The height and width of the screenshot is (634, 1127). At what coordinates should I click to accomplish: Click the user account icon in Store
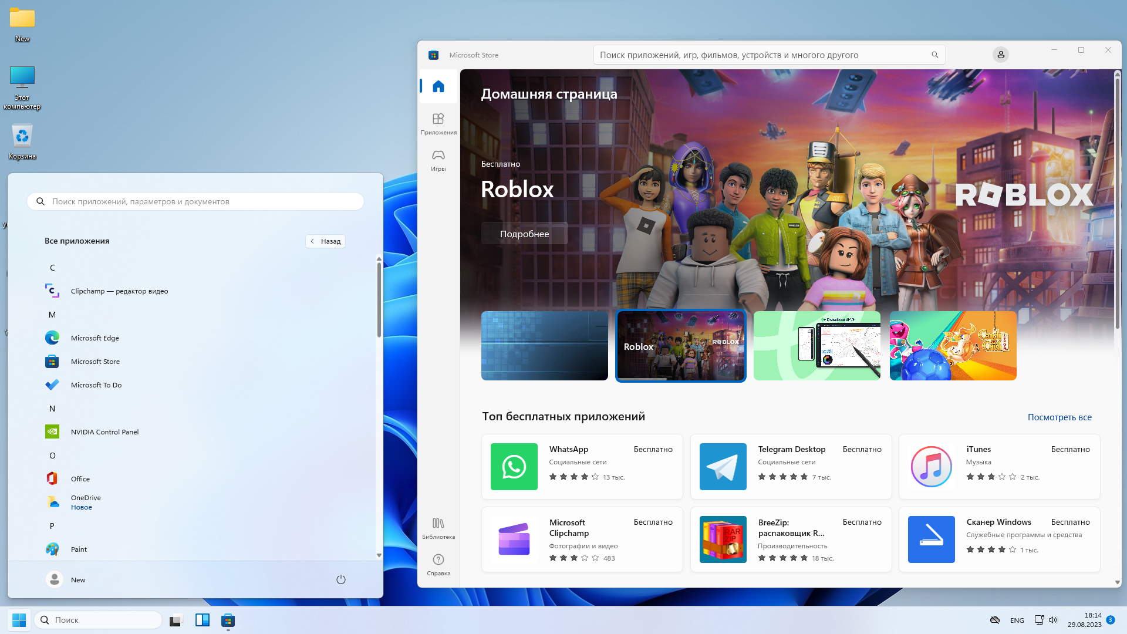1000,55
